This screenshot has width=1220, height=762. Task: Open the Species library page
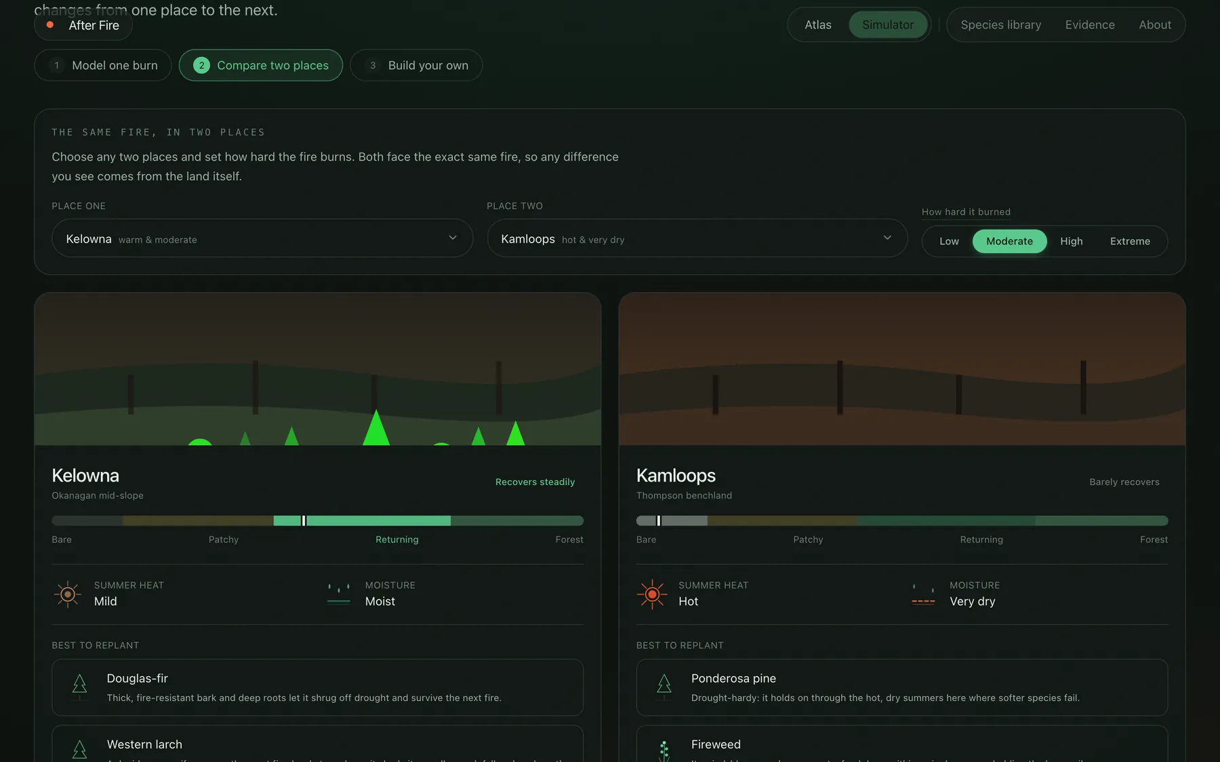[x=1000, y=24]
